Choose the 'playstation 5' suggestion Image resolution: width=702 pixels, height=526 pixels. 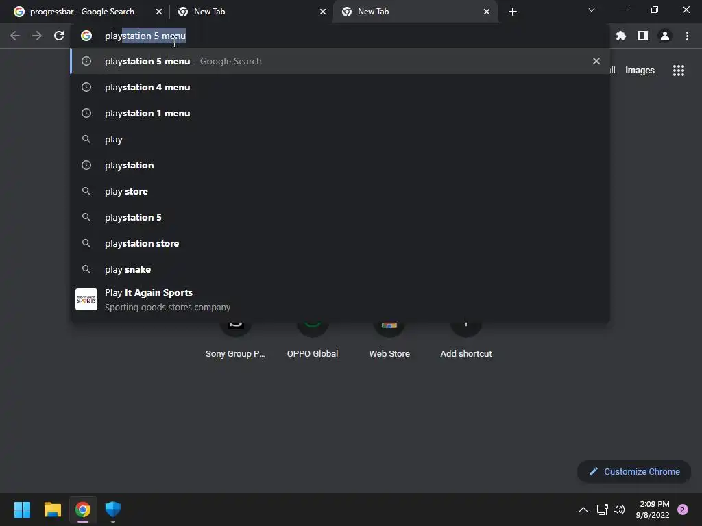tap(340, 217)
